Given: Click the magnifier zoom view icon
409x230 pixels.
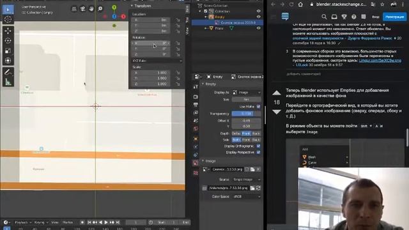Looking at the screenshot, I should click(100, 9).
